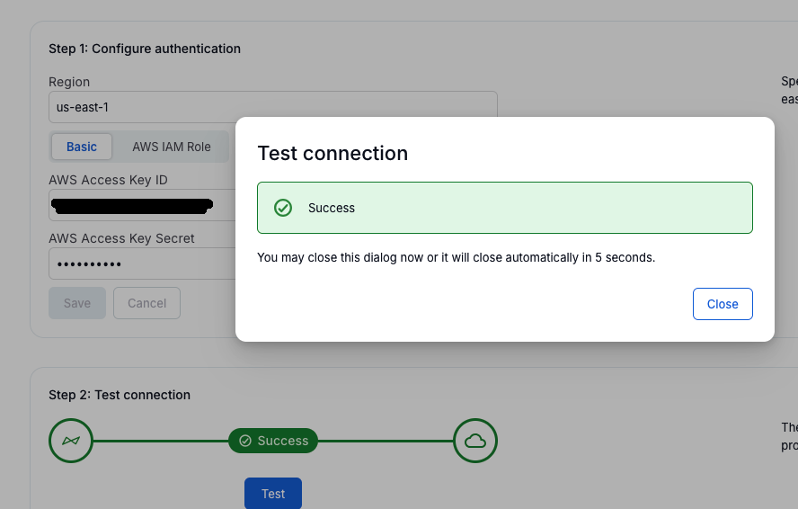Click the AWS Access Key Secret label
Image resolution: width=798 pixels, height=509 pixels.
click(121, 238)
